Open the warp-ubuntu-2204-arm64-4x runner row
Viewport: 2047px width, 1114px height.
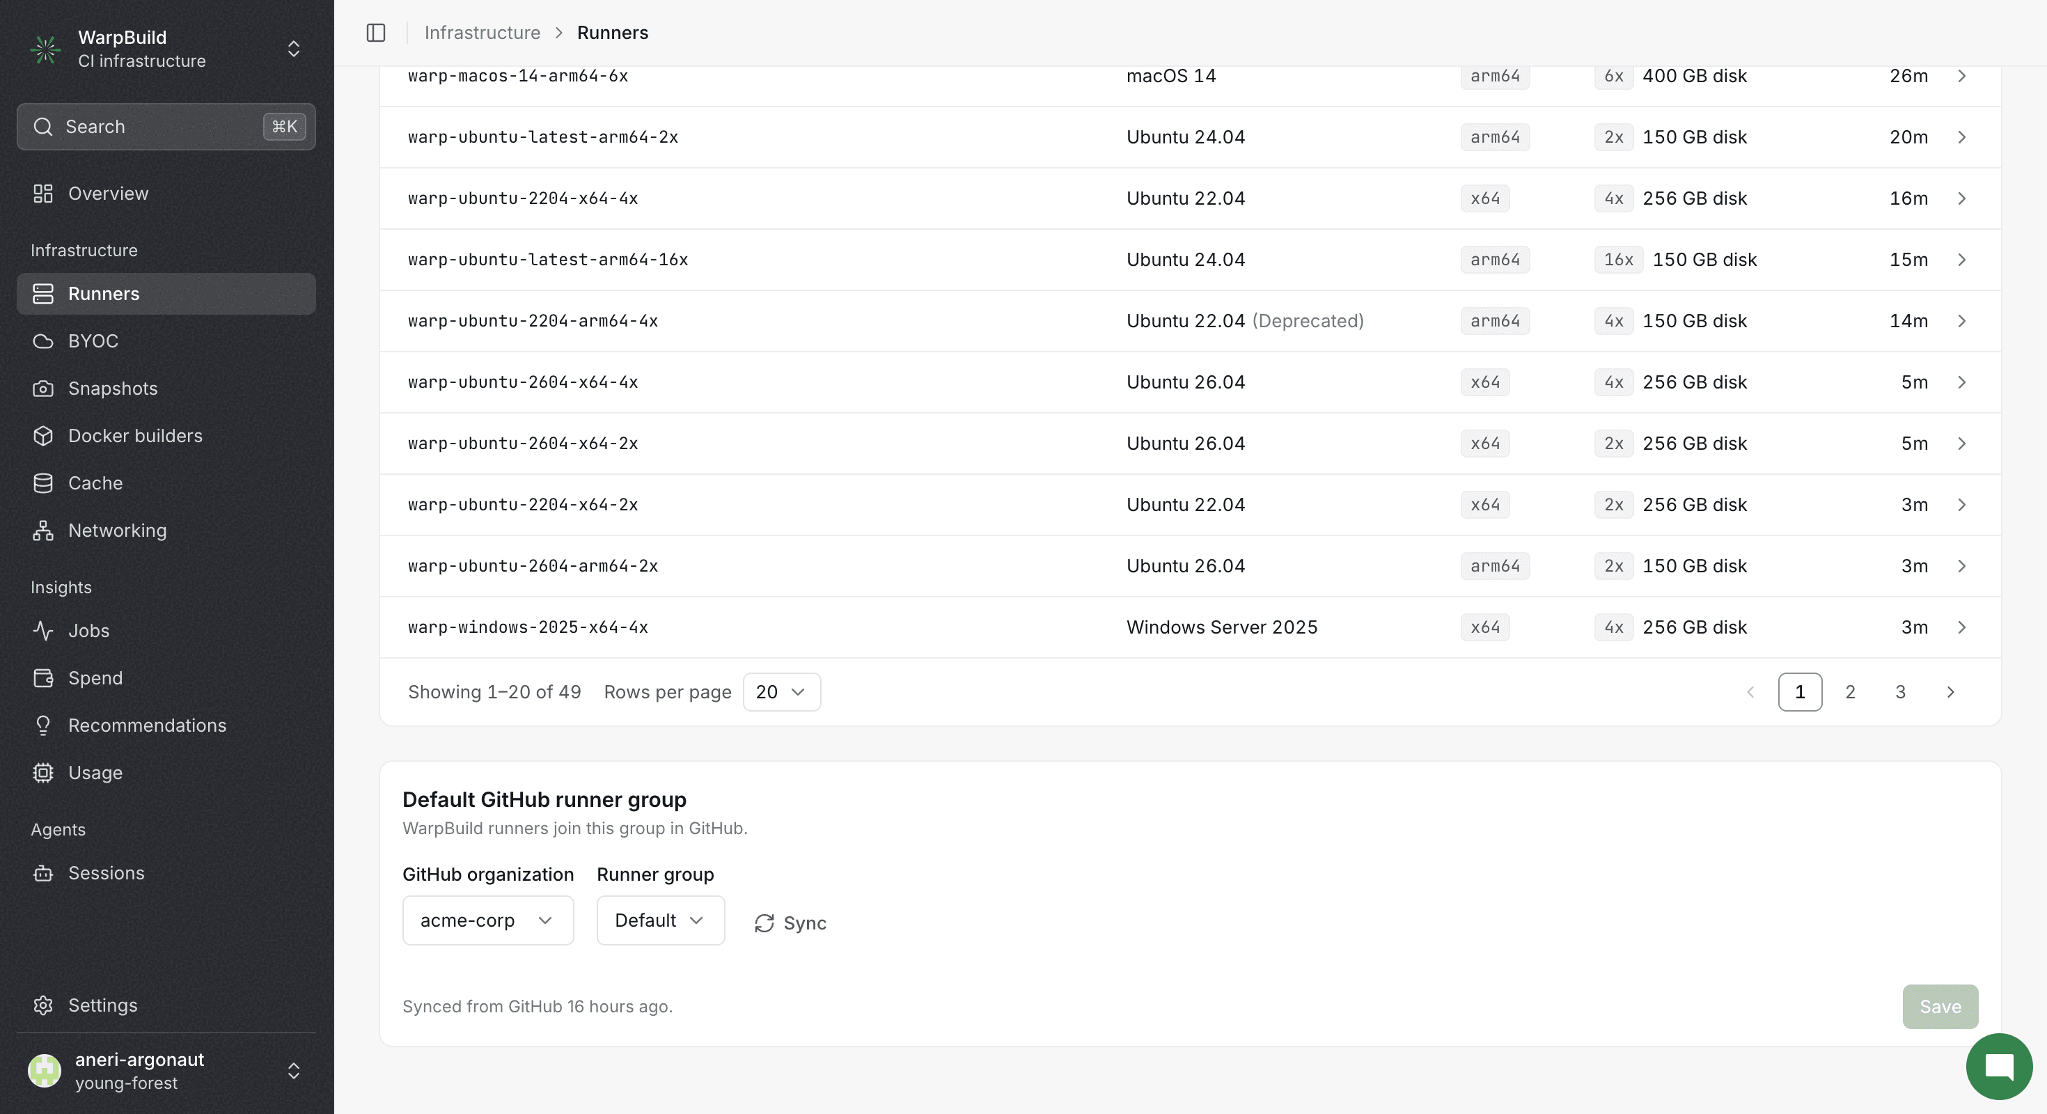coord(1190,321)
